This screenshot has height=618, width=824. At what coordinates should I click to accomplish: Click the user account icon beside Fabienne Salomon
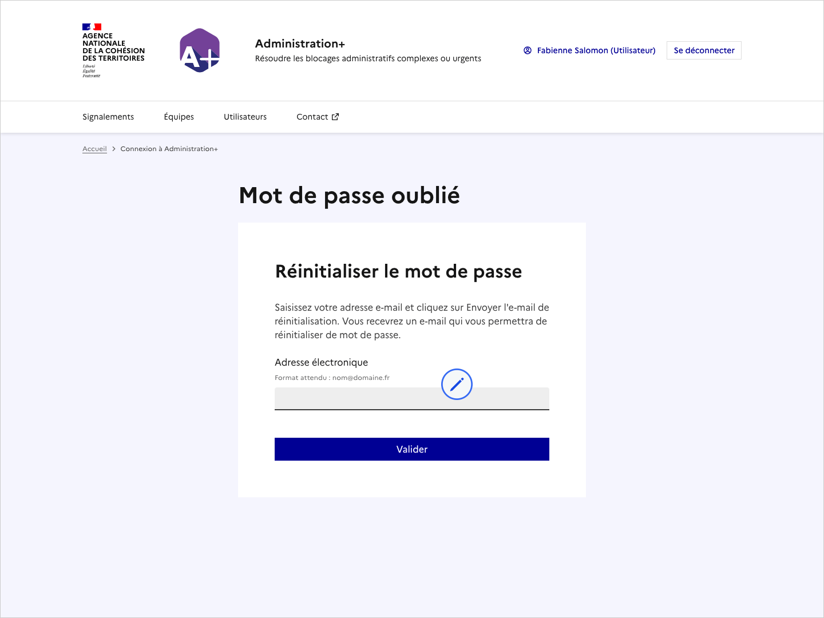[x=527, y=50]
